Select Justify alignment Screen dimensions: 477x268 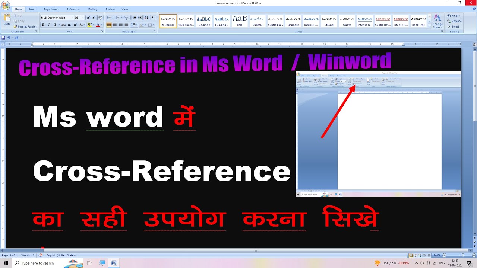point(126,25)
